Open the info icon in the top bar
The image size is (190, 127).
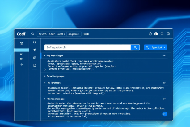pos(150,34)
